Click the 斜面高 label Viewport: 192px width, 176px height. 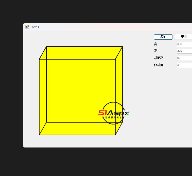click(x=159, y=58)
